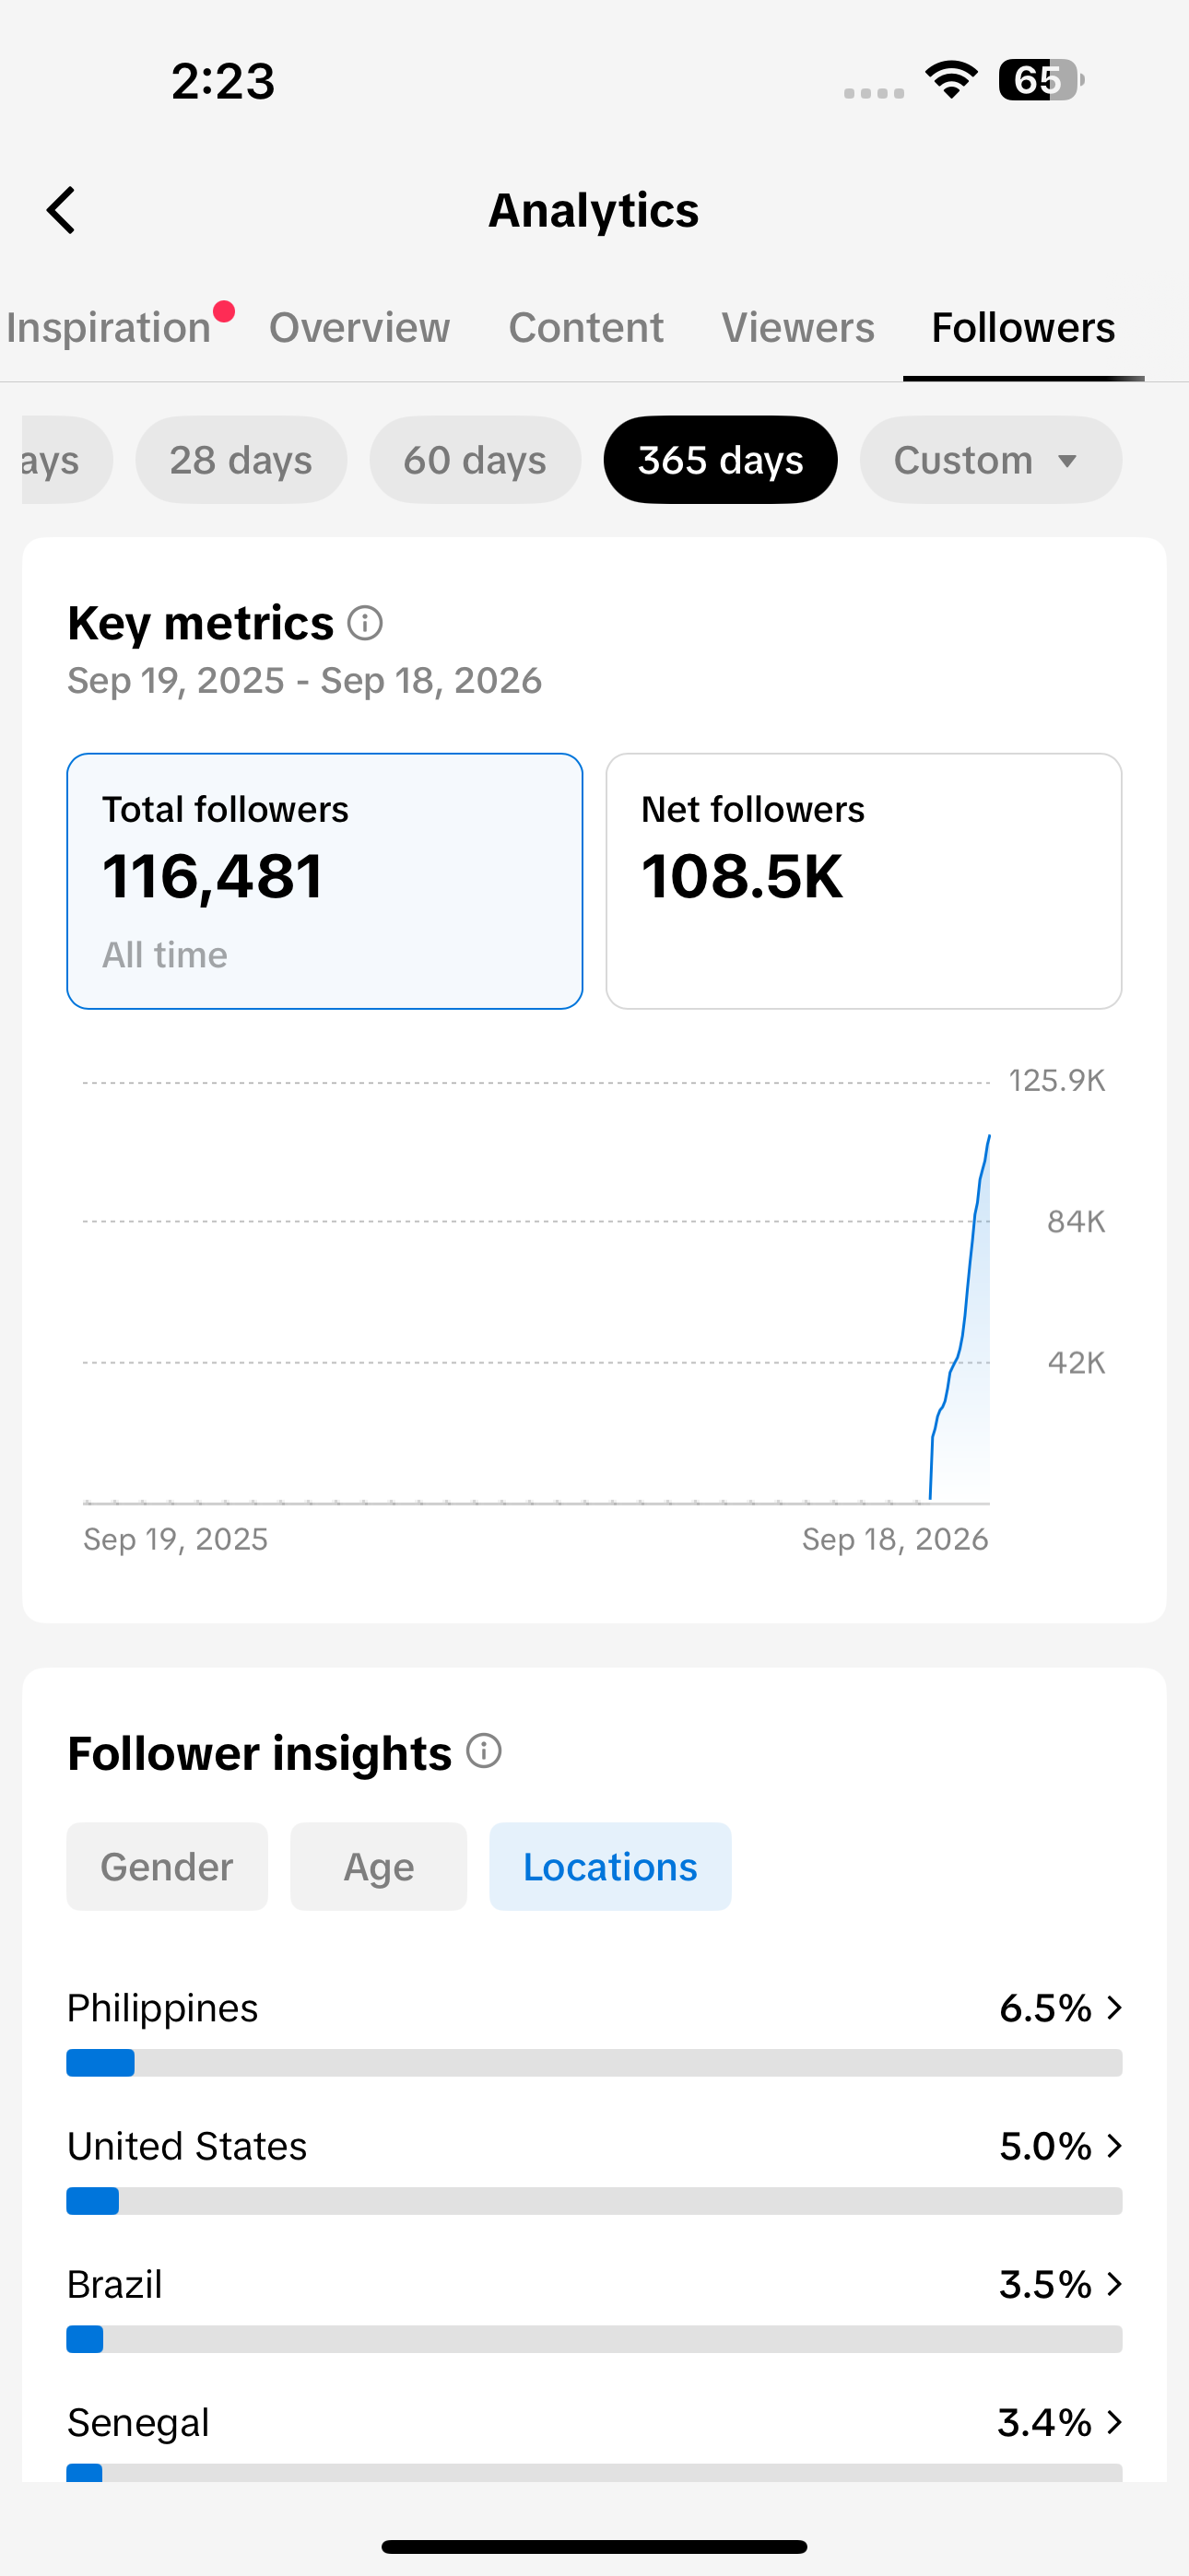Switch to the Viewers tab
This screenshot has width=1189, height=2576.
(x=797, y=328)
